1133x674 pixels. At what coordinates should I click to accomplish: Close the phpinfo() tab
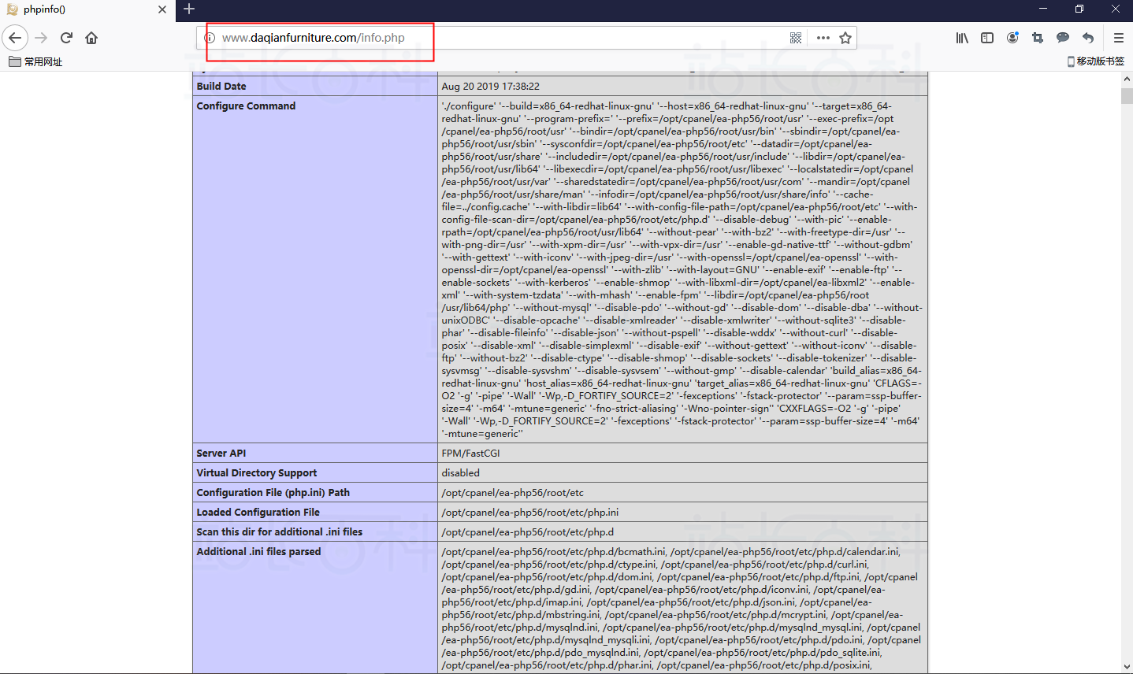162,10
